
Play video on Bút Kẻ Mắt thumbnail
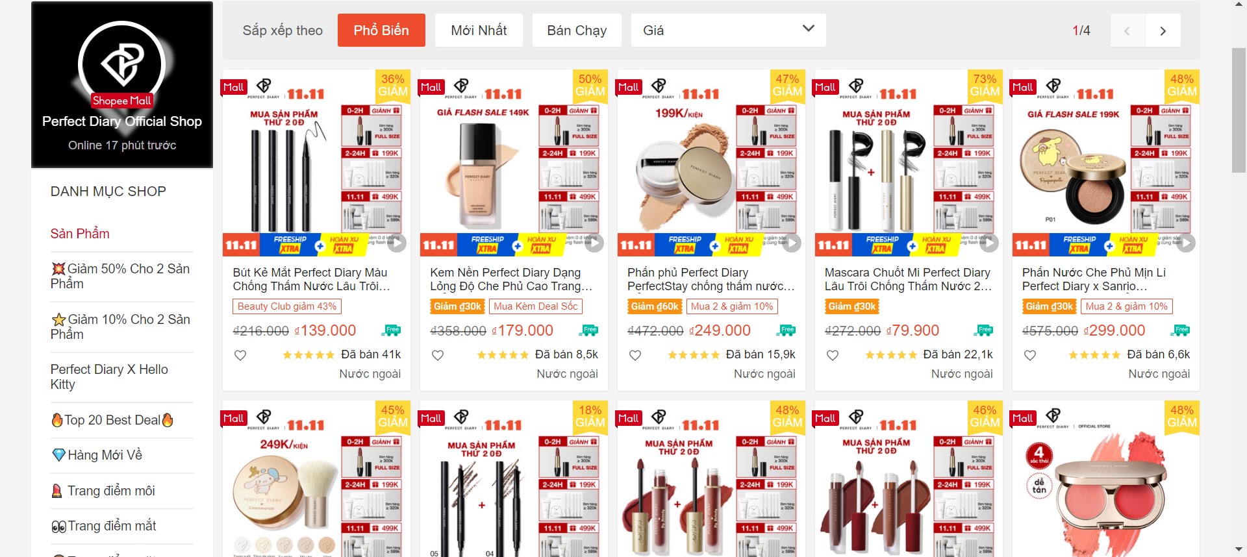(x=397, y=243)
